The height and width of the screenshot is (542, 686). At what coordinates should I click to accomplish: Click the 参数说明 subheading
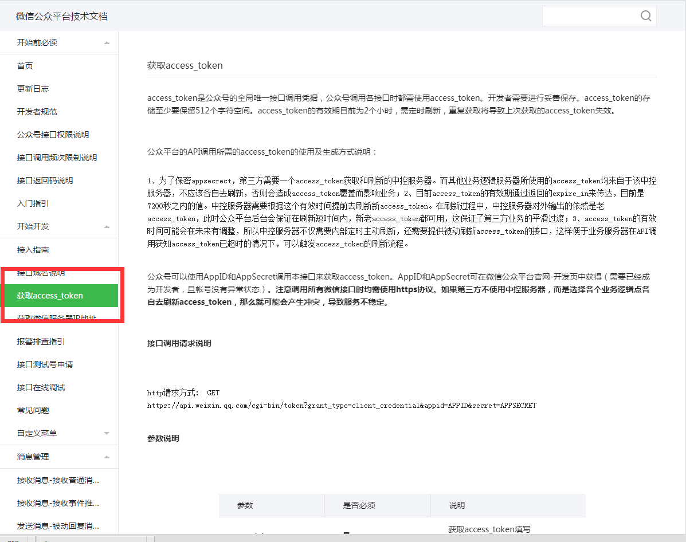click(163, 438)
